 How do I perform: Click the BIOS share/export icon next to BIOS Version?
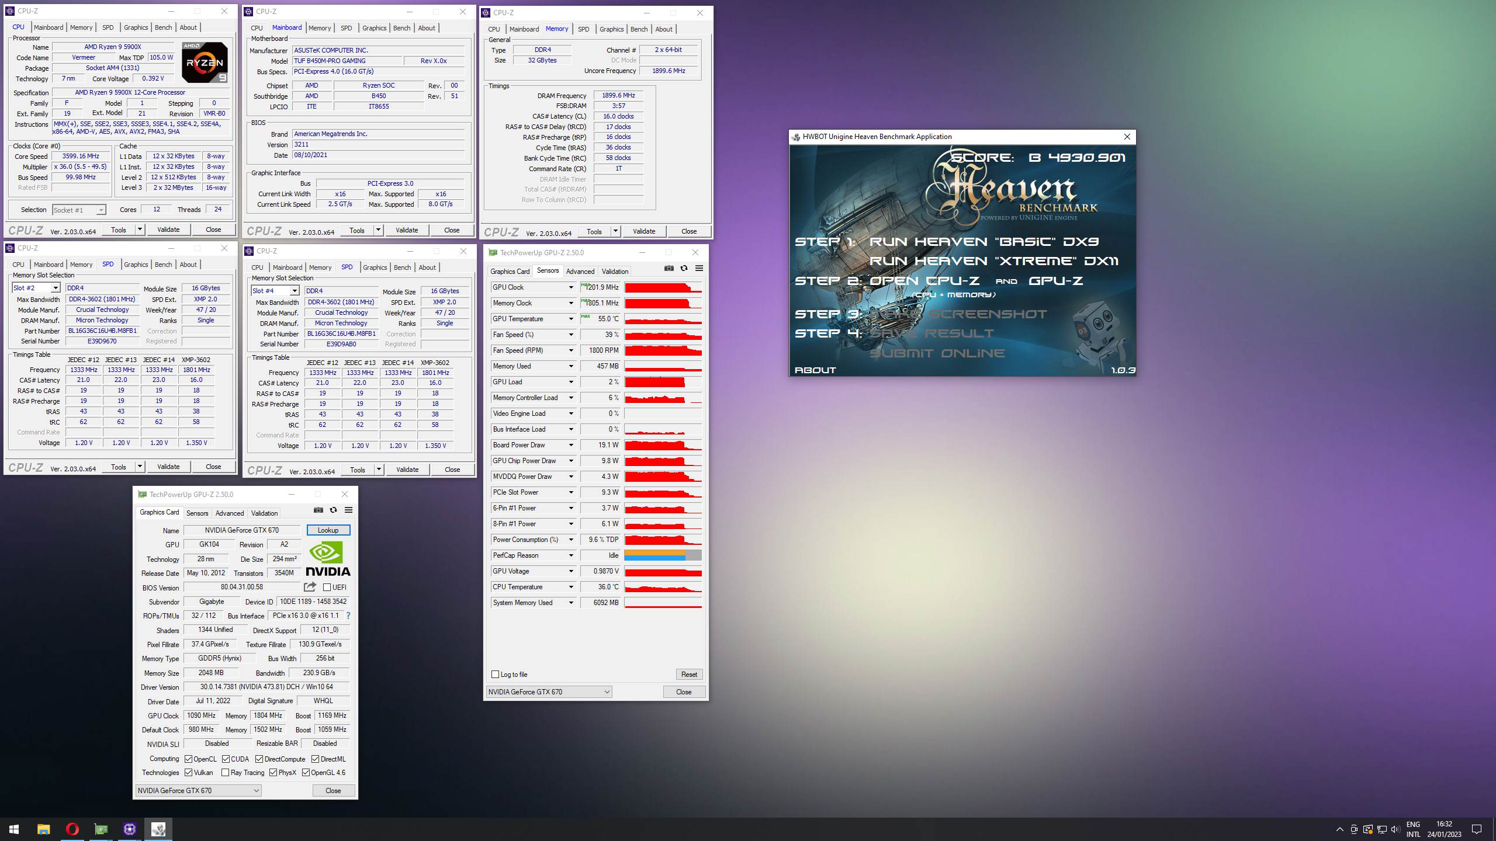[x=310, y=586]
